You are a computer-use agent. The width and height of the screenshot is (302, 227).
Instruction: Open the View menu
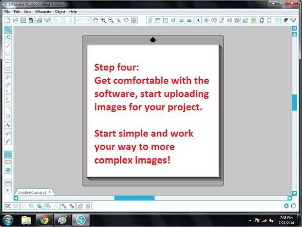click(28, 12)
